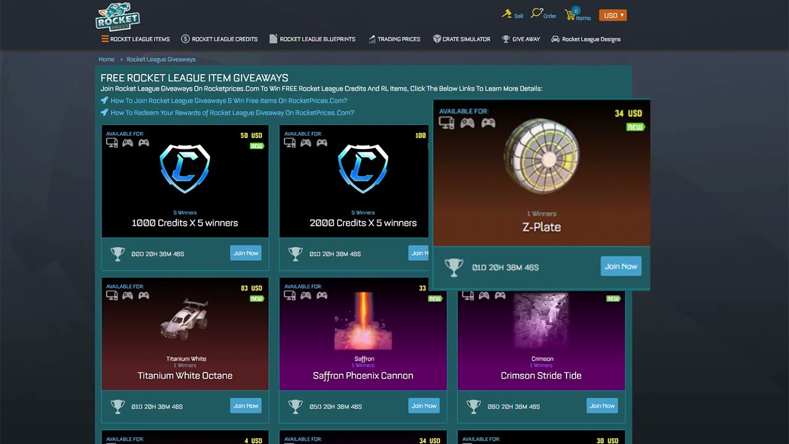Click the trophy icon on 2000 Credits card
This screenshot has height=444, width=789.
click(295, 253)
